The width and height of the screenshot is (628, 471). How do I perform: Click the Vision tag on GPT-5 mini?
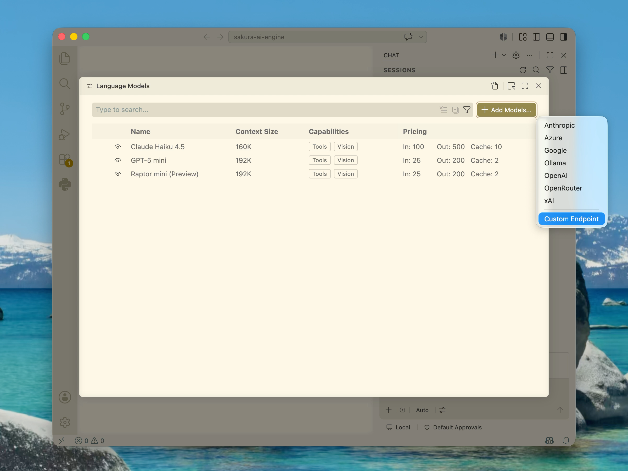point(345,160)
